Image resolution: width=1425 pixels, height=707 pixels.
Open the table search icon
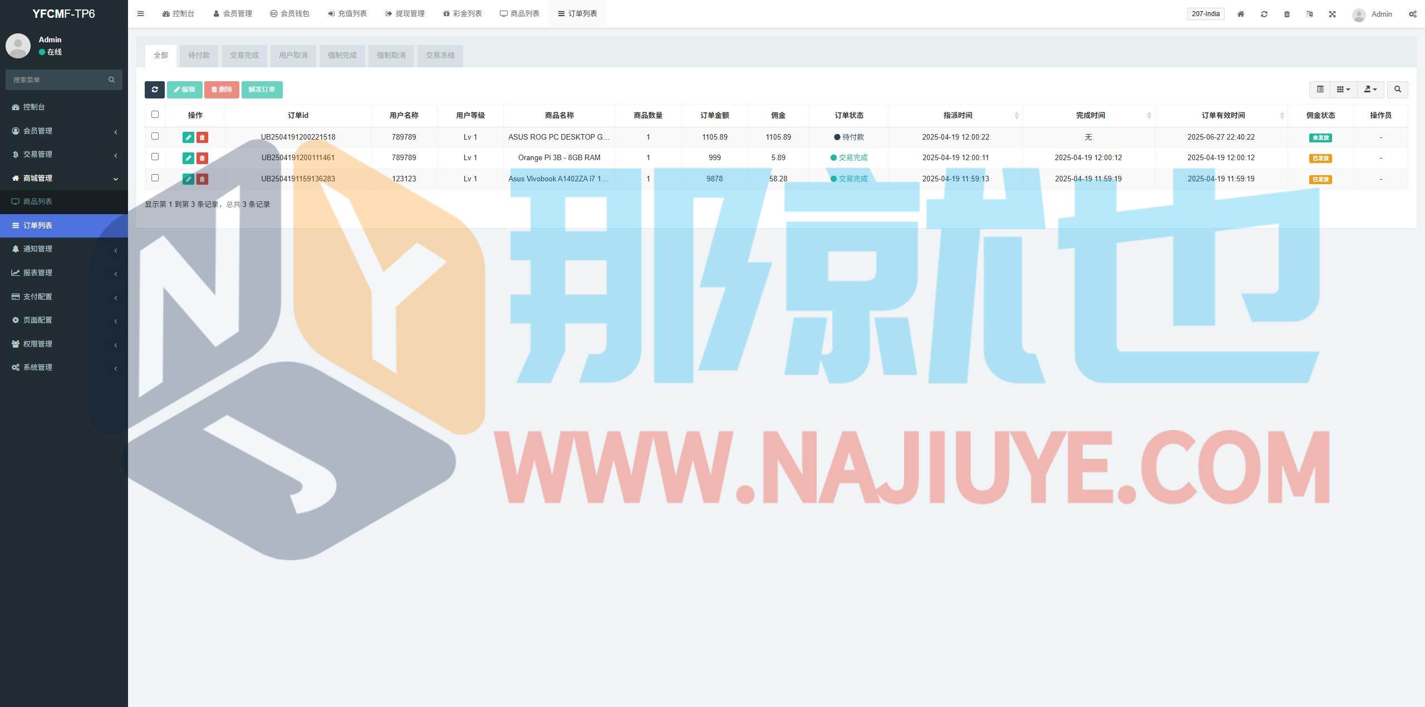tap(1397, 90)
